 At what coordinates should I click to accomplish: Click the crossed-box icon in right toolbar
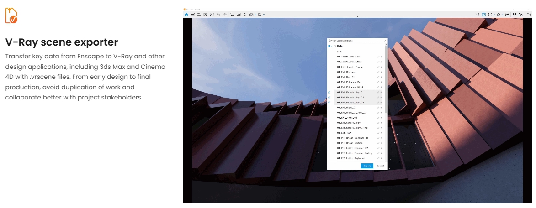478,15
